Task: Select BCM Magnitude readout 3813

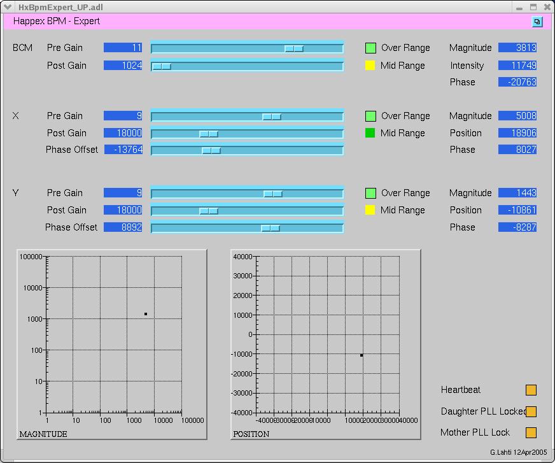Action: (517, 48)
